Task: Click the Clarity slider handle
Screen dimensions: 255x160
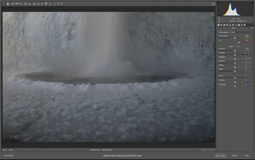Action: coord(235,78)
